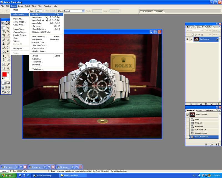Hide the Background layer with eye icon
The image size is (222, 178).
click(x=187, y=39)
